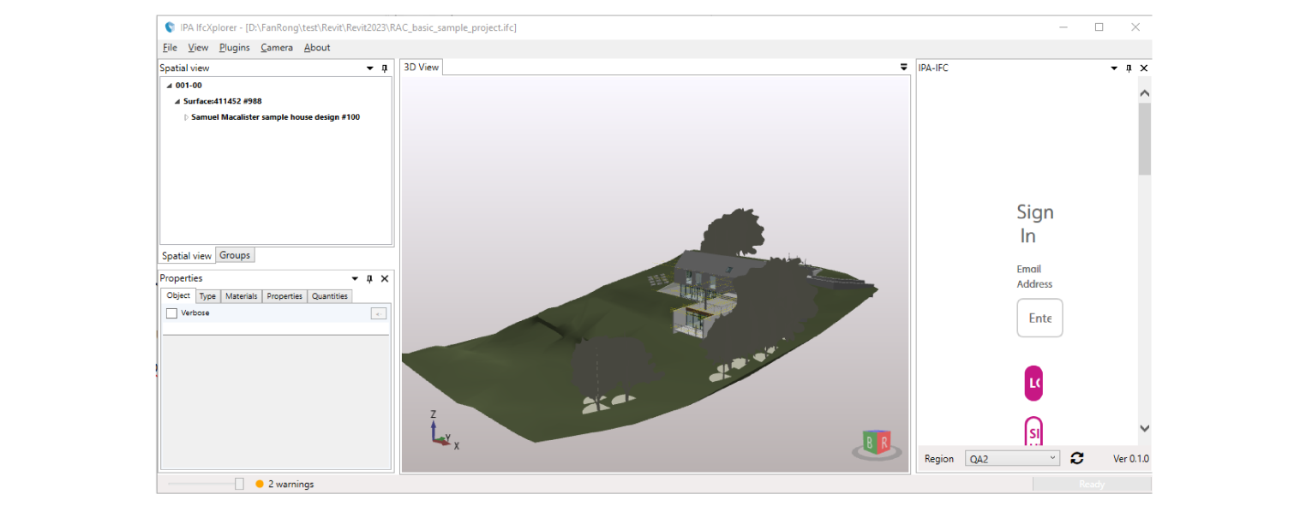
Task: Collapse the 001-00 tree node
Action: click(169, 86)
